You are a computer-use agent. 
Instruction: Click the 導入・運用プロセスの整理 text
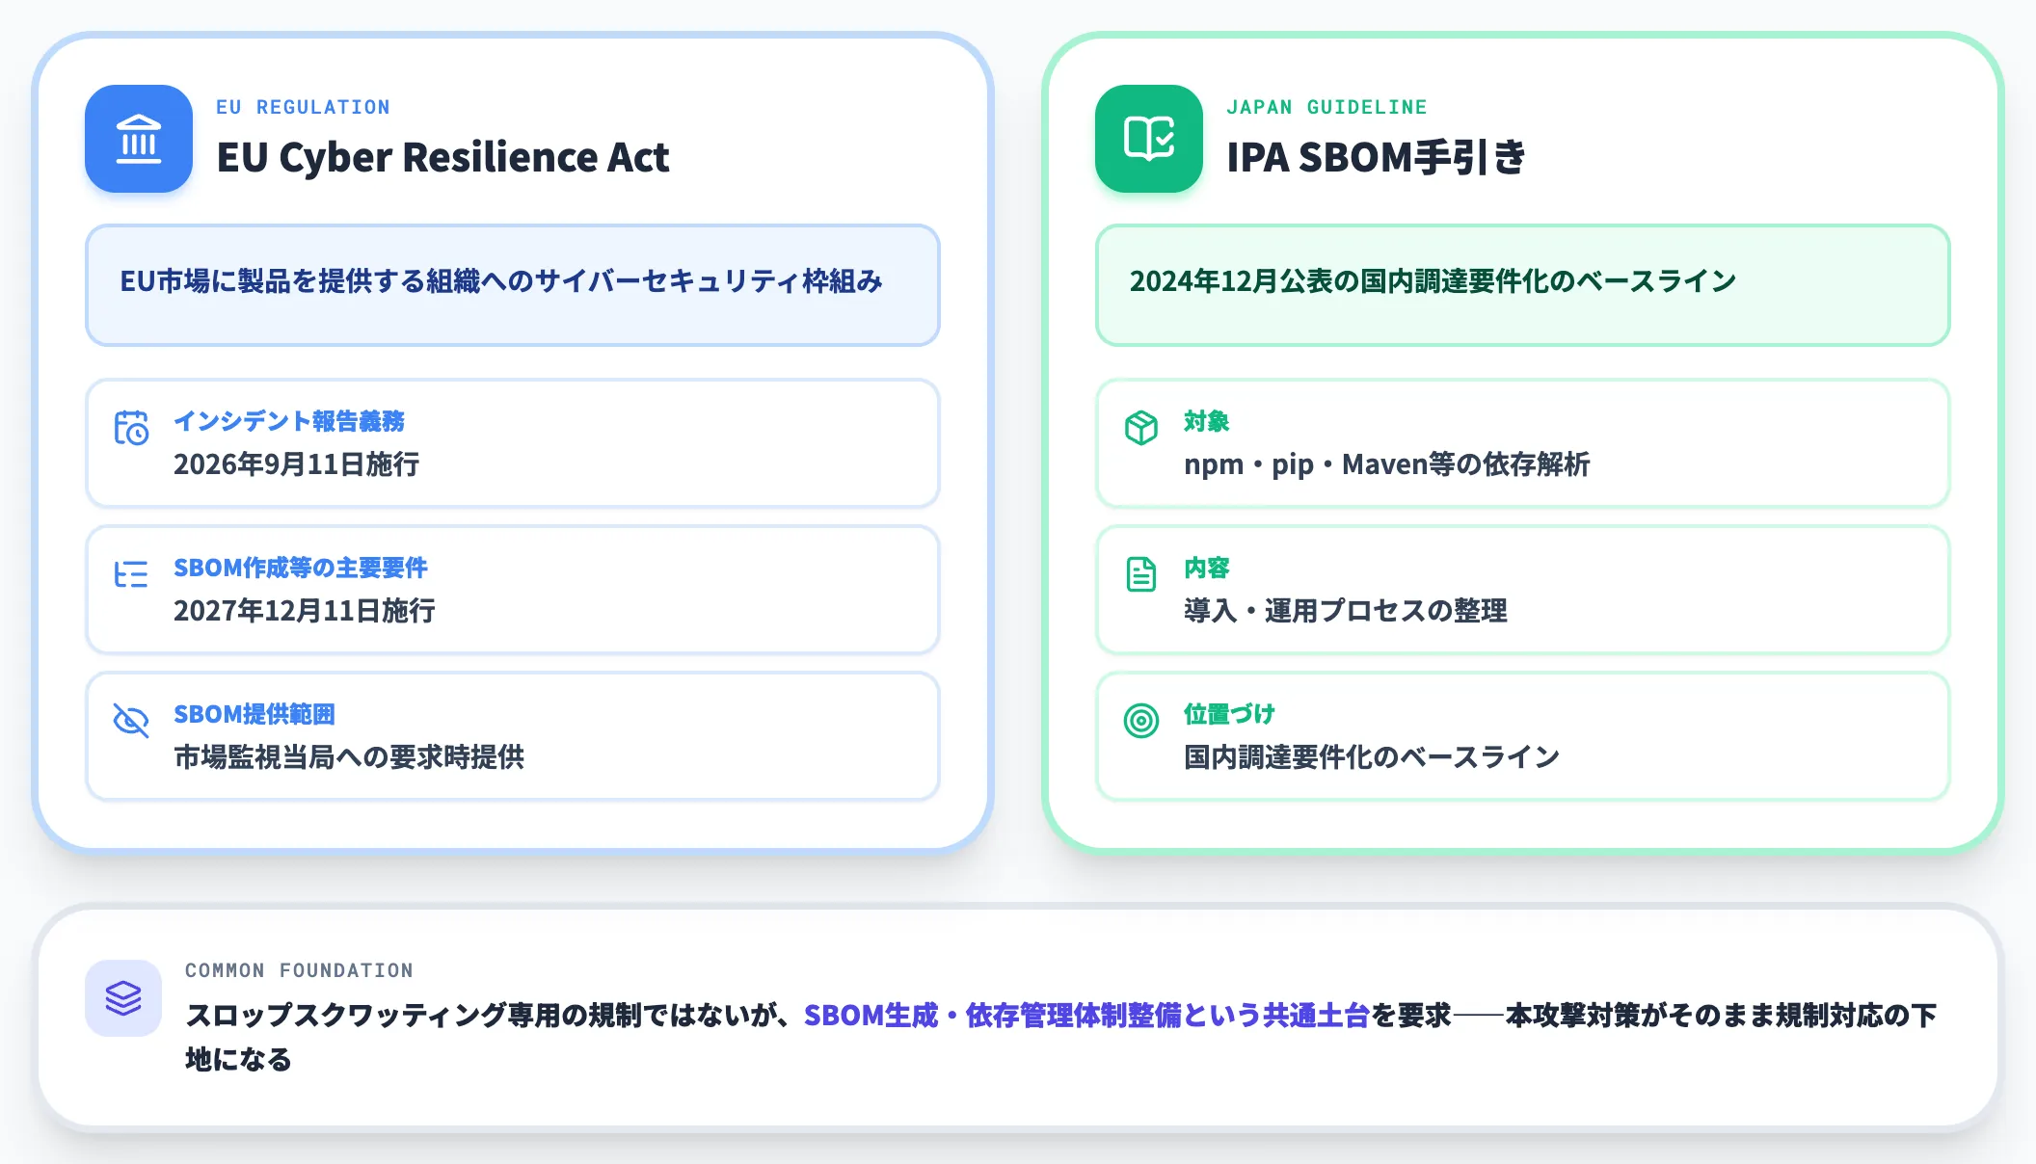pyautogui.click(x=1346, y=611)
